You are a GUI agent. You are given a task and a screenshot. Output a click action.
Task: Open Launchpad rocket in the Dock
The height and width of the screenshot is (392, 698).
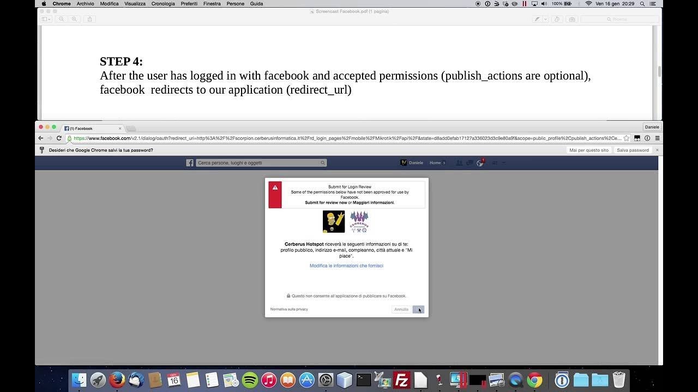coord(98,379)
